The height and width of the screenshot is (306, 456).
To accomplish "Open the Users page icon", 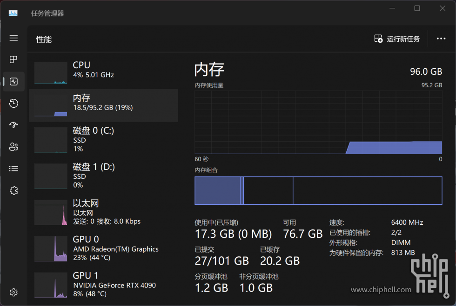I will coord(13,147).
